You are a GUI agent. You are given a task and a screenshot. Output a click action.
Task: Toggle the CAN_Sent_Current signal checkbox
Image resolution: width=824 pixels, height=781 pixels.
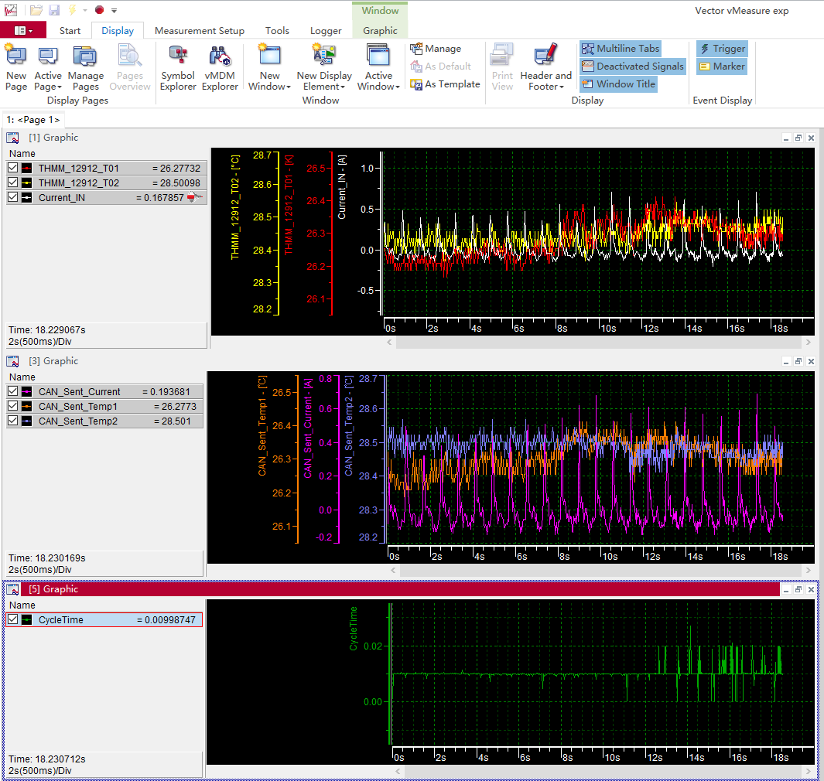pos(12,392)
